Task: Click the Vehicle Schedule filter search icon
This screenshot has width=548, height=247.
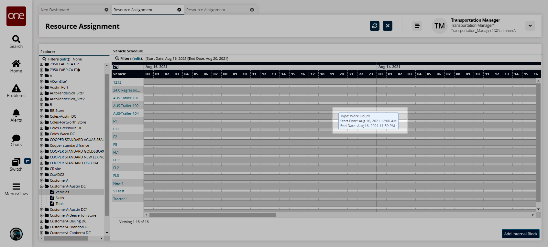Action: pos(117,58)
